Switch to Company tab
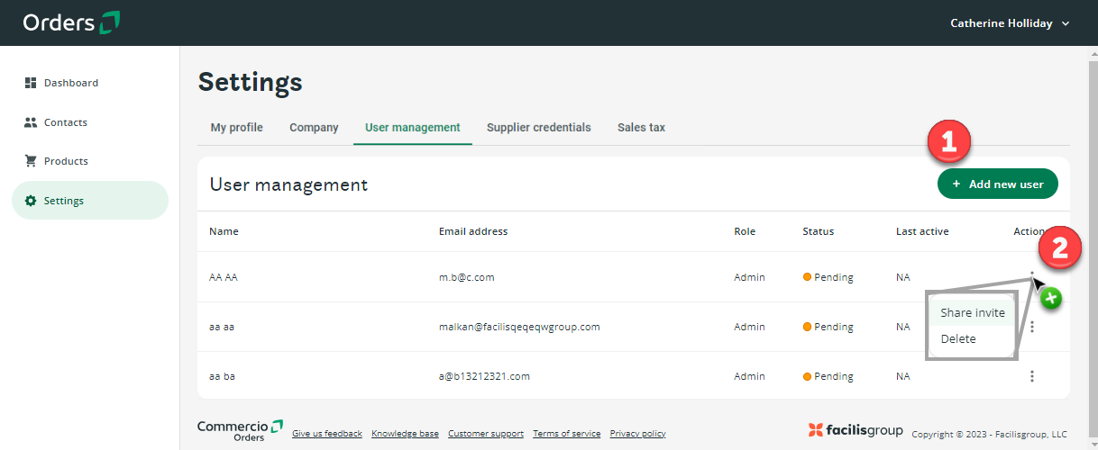The width and height of the screenshot is (1098, 450). click(x=314, y=128)
